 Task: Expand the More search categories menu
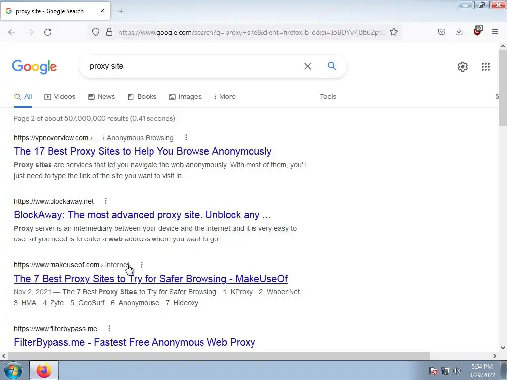pos(225,96)
